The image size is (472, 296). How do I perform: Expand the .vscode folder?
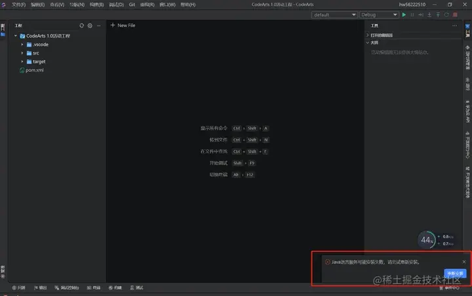[22, 45]
